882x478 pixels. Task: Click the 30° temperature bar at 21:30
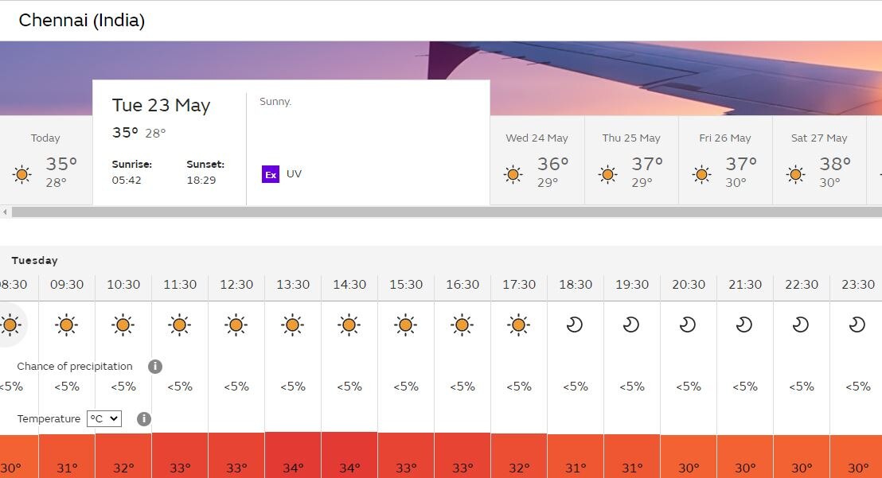(745, 457)
